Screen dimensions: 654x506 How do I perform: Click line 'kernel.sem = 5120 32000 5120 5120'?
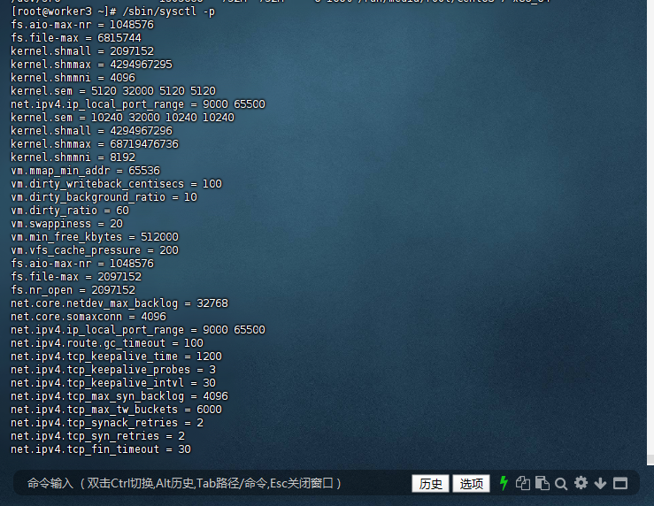pyautogui.click(x=113, y=91)
